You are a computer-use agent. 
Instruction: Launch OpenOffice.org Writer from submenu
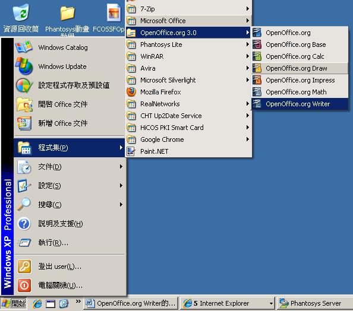(x=300, y=104)
